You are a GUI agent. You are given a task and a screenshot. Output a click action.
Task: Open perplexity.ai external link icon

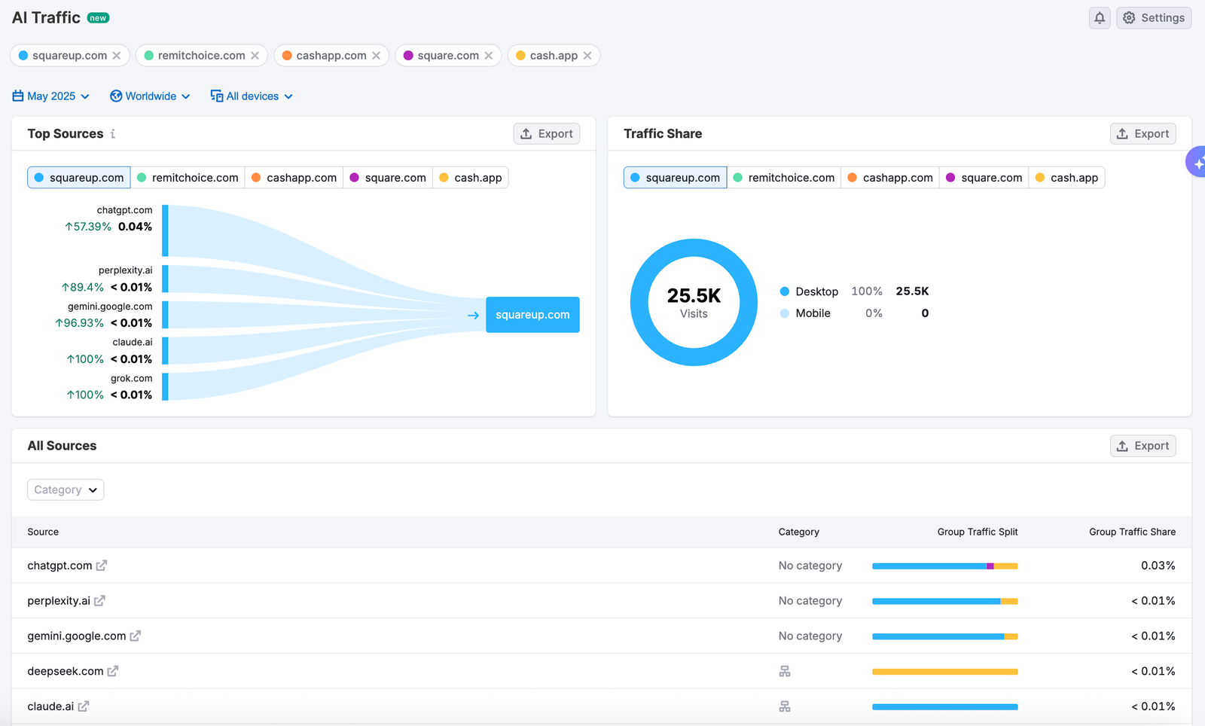[x=99, y=601]
